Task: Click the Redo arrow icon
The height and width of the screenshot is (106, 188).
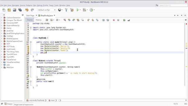Action: [x=32, y=10]
